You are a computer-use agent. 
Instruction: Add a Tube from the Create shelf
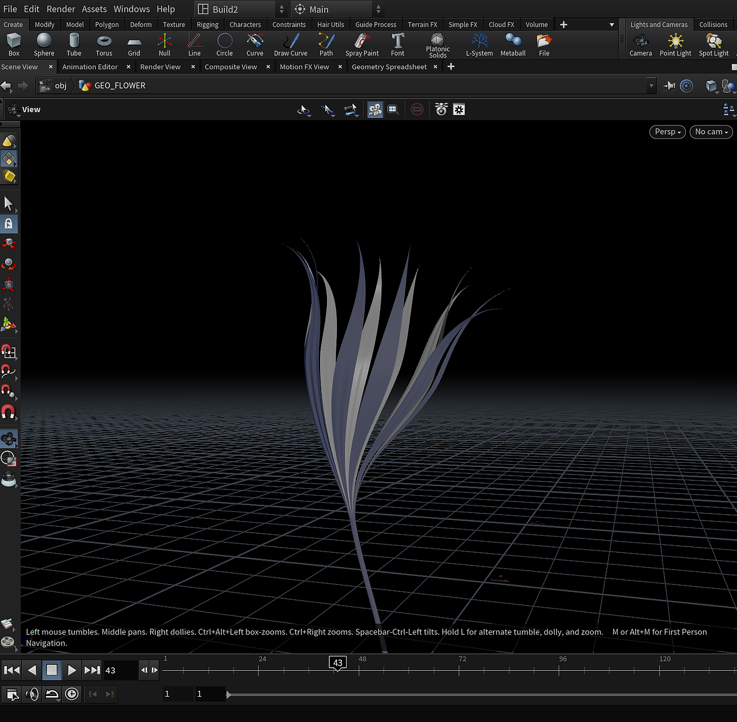(x=74, y=45)
